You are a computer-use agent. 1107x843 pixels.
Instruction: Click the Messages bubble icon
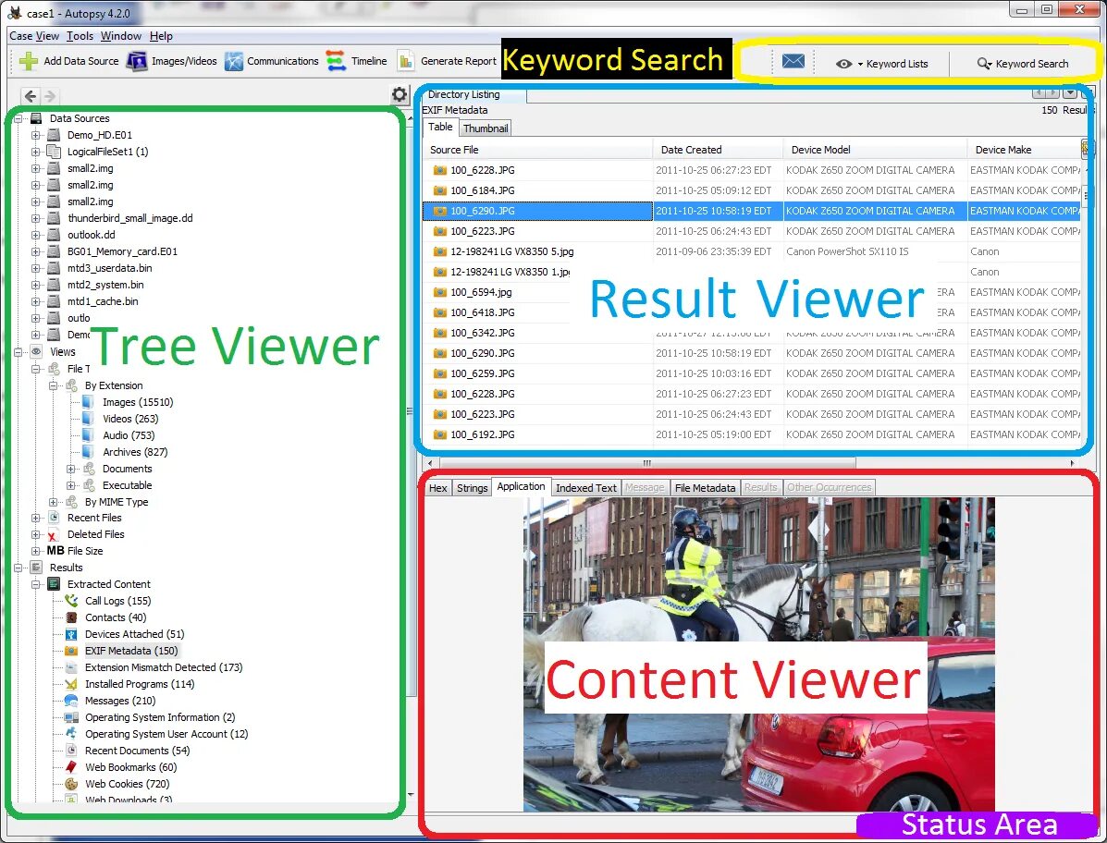[x=71, y=701]
